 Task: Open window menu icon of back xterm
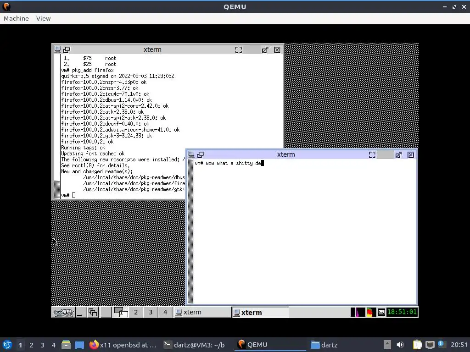[57, 49]
